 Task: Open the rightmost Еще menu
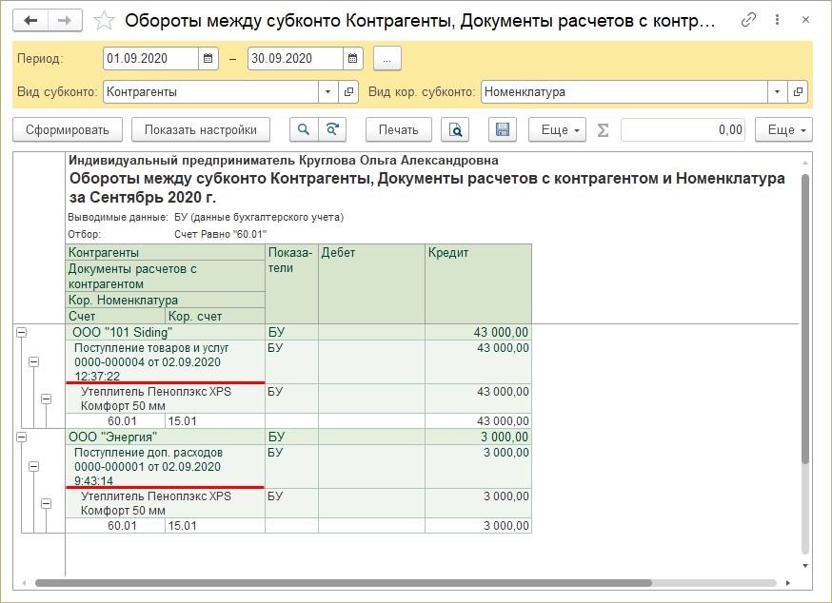coord(782,129)
